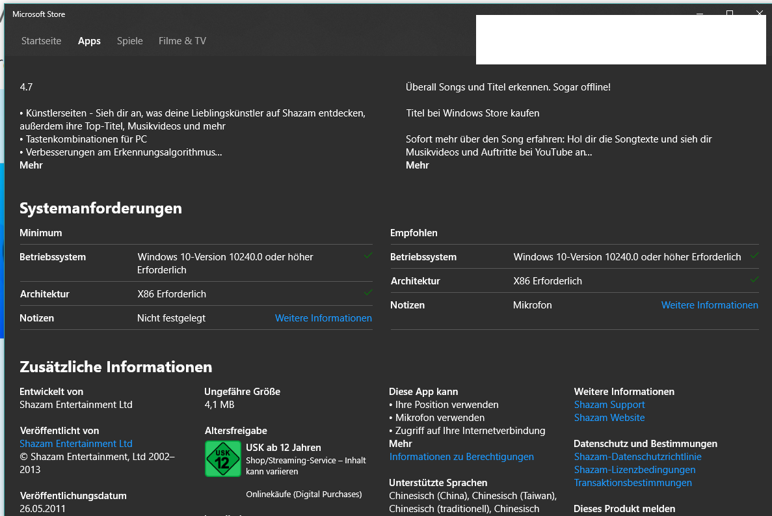This screenshot has width=772, height=516.
Task: Expand Mehr under the Musikvideos description
Action: 418,165
